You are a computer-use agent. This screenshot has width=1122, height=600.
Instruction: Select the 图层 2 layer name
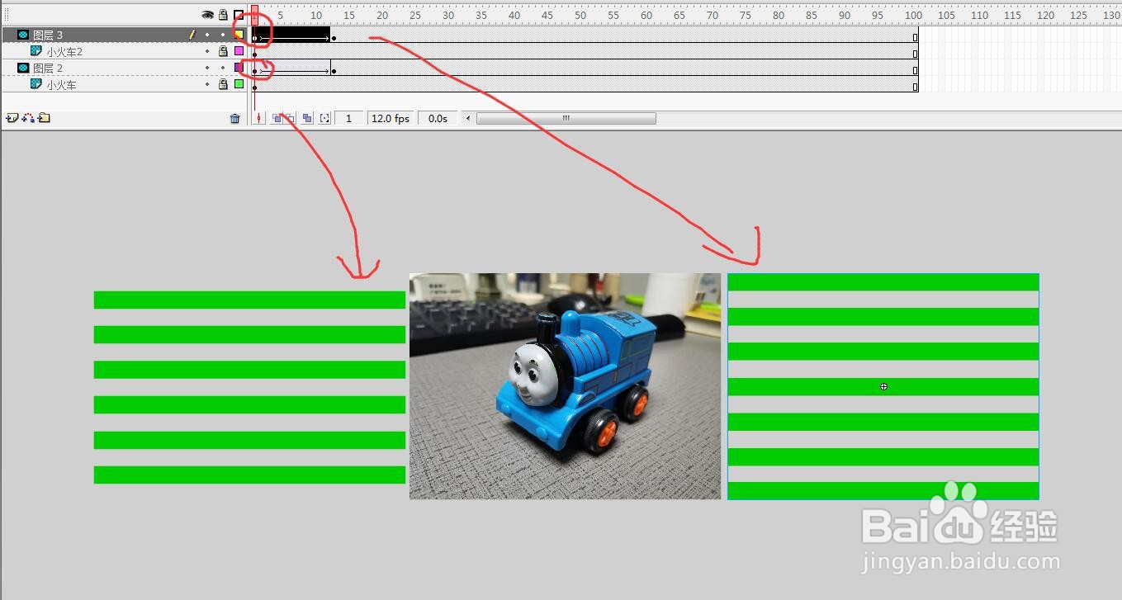[x=48, y=69]
